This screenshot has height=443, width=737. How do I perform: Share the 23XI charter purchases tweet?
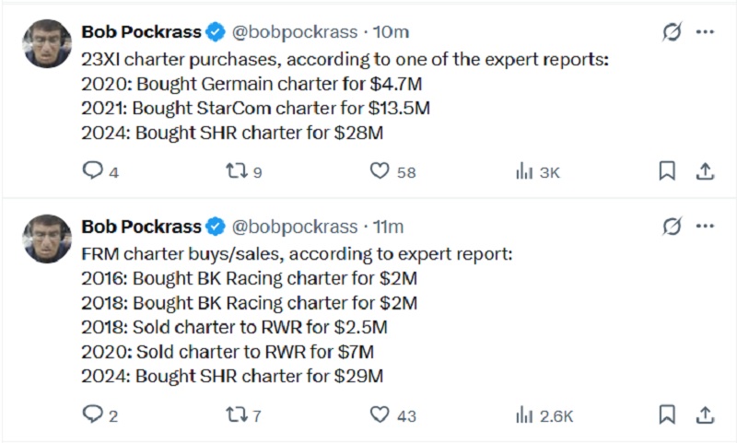[x=705, y=171]
